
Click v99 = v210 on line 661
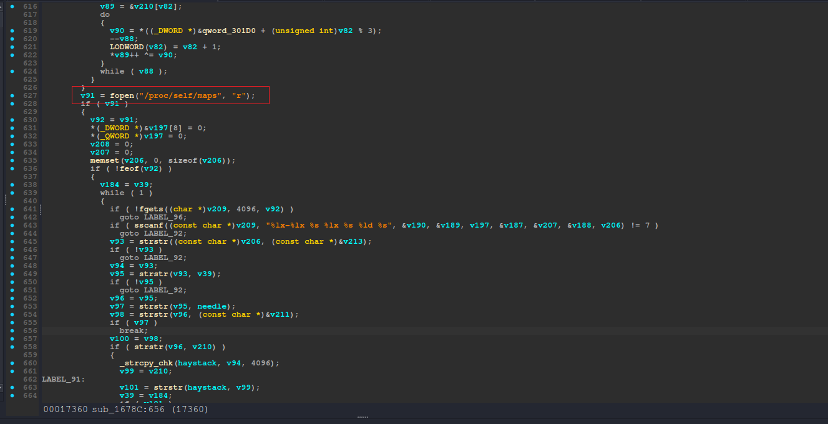coord(146,371)
